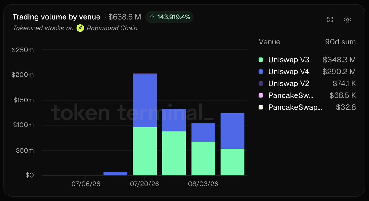
Task: Click the $32.8 value
Action: pyautogui.click(x=346, y=107)
